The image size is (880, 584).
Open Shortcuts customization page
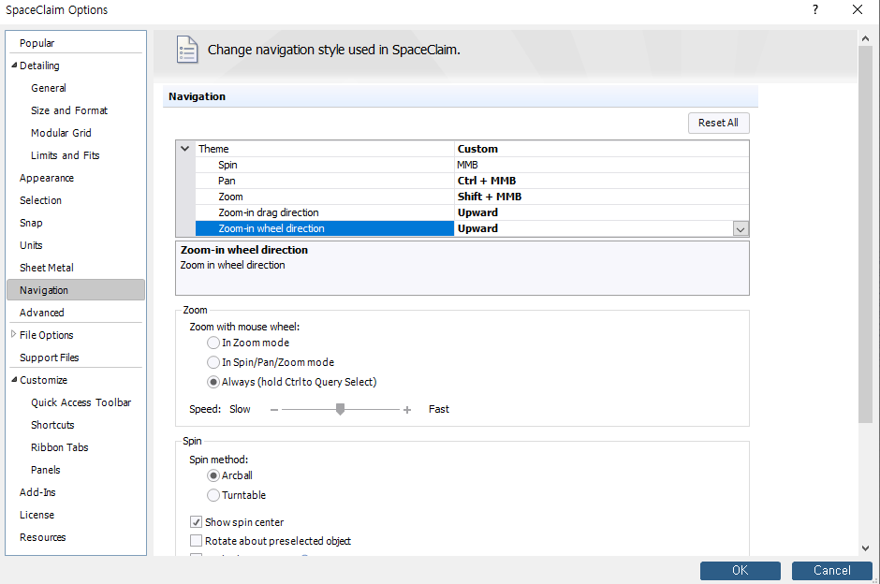click(x=52, y=425)
